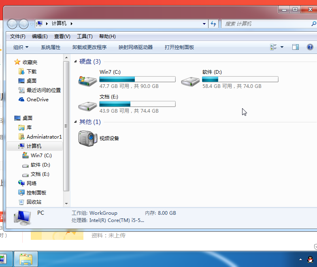Open the 文档 (E:) drive icon

pos(87,105)
